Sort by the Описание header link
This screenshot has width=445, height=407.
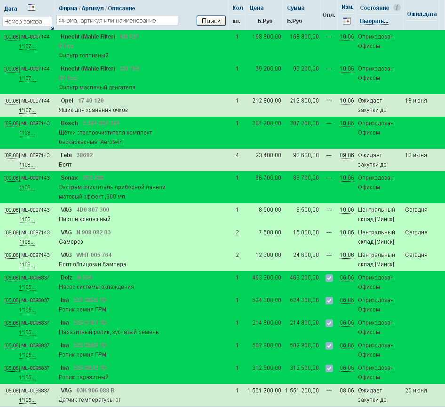pyautogui.click(x=121, y=8)
